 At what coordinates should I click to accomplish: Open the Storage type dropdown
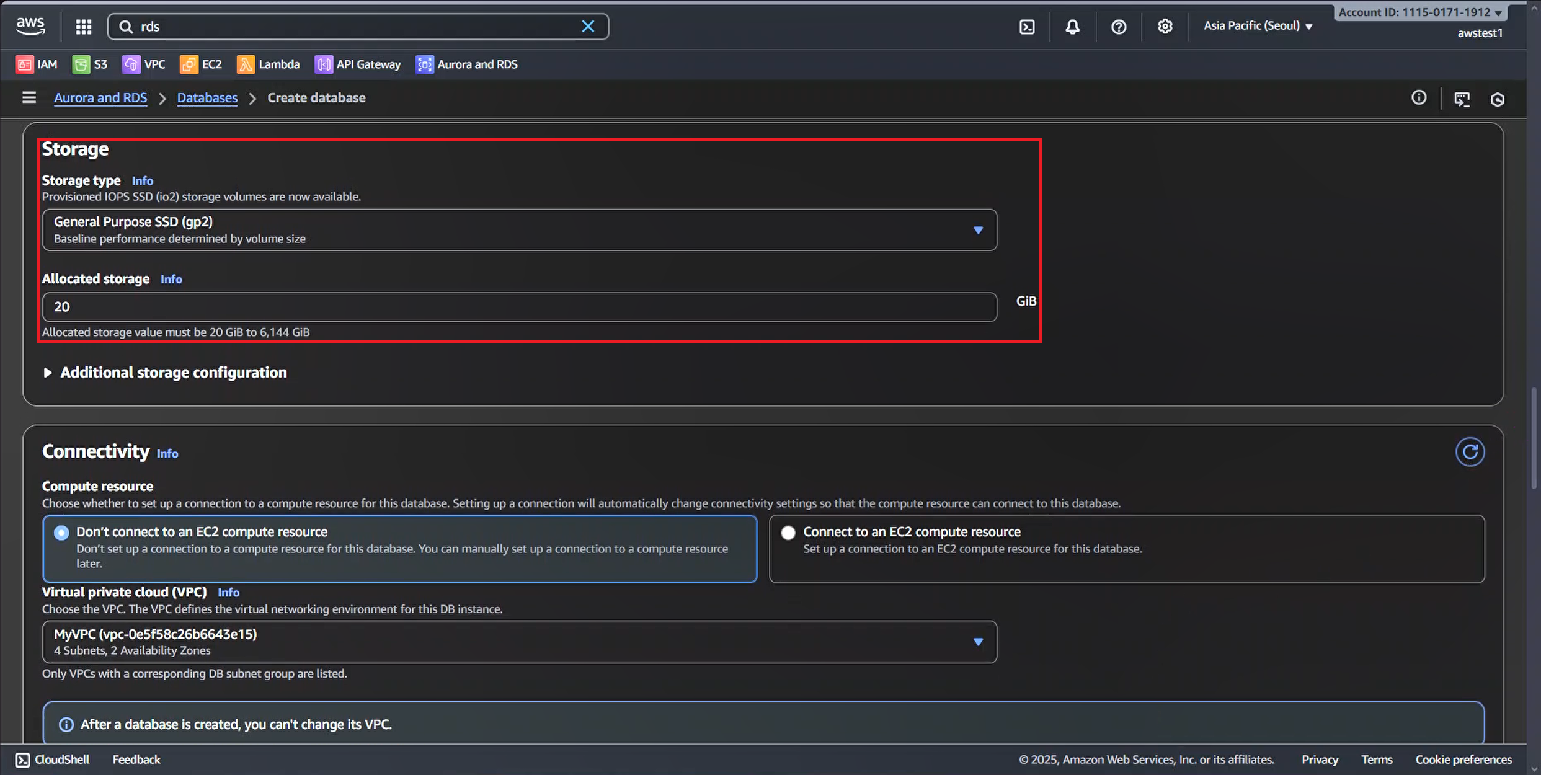tap(519, 230)
